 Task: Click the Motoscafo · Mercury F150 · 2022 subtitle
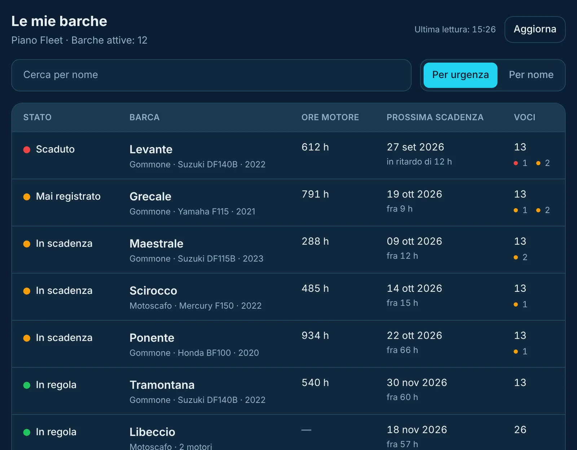[x=195, y=306]
